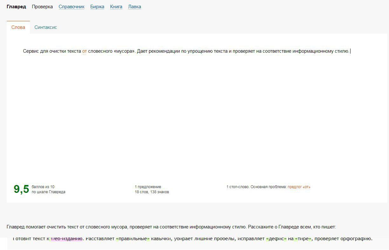The width and height of the screenshot is (389, 250).
Task: Go to the Книга page
Action: tap(116, 7)
